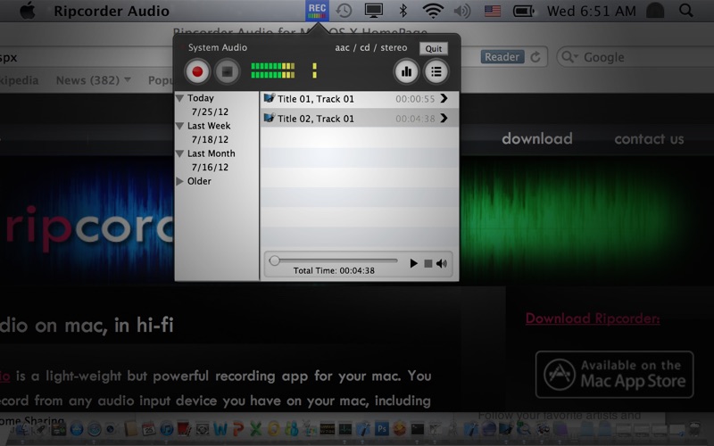Open the Apple menu

(28, 10)
